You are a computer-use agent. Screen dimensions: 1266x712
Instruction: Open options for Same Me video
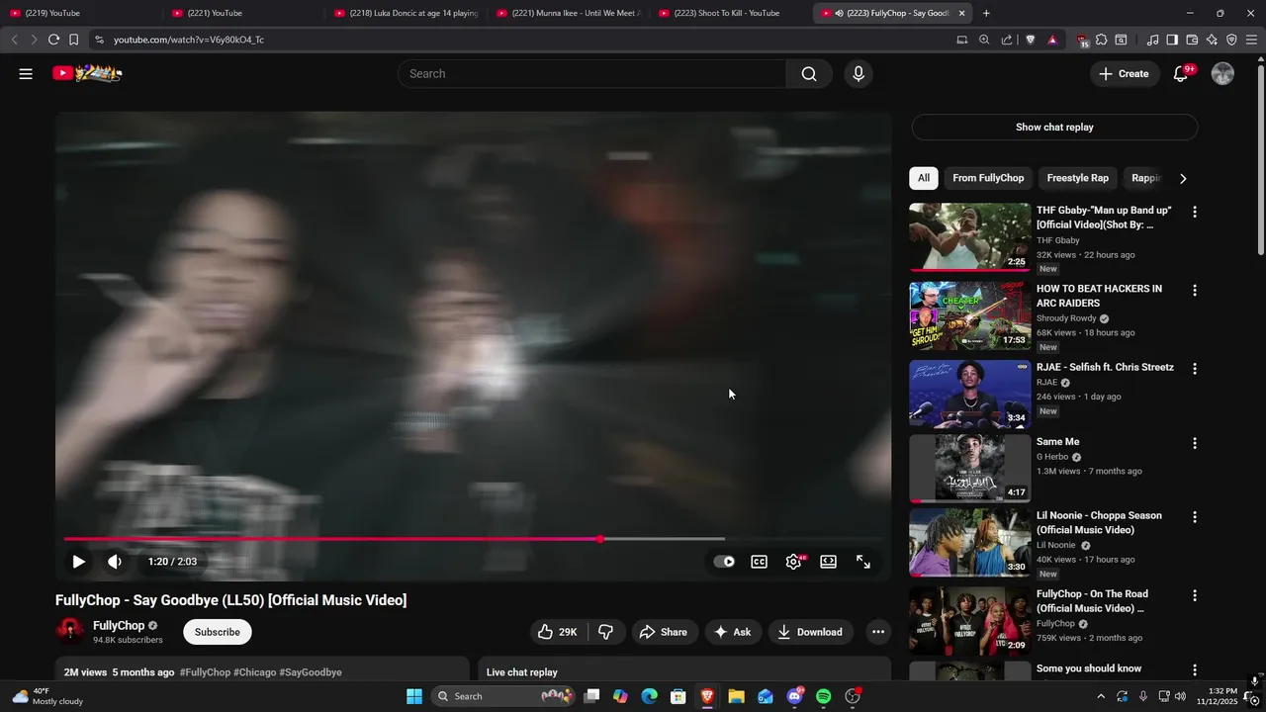click(1195, 443)
